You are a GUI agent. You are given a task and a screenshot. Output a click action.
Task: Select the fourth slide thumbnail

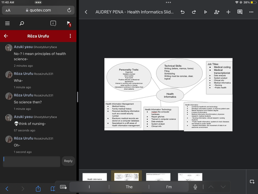[x=190, y=177]
